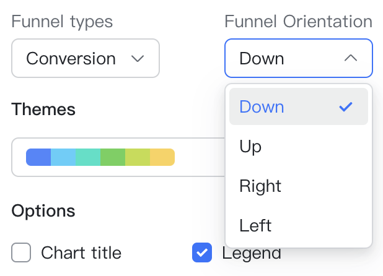The width and height of the screenshot is (383, 276).
Task: Click the Conversion dropdown chevron arrow
Action: (x=138, y=59)
